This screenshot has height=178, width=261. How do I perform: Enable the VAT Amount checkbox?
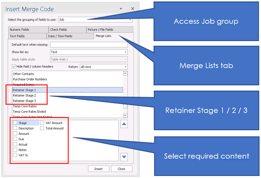[42, 123]
